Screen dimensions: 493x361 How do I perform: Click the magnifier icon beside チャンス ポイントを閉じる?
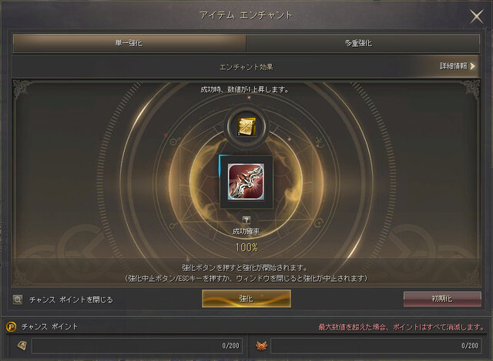click(x=18, y=299)
